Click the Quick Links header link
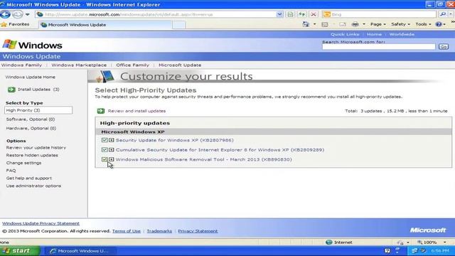The height and width of the screenshot is (256, 455). pyautogui.click(x=345, y=34)
